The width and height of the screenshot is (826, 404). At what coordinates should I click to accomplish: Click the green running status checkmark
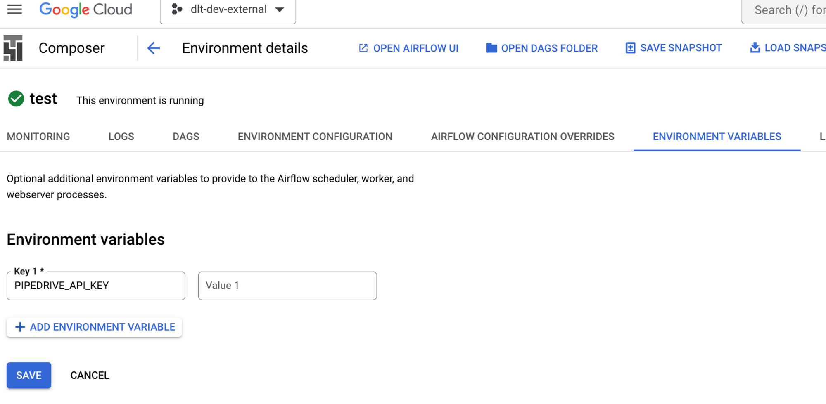[x=16, y=99]
